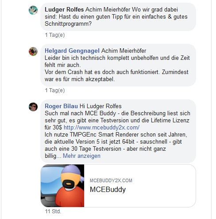Expand the comment with Mehr anzeigen

[81, 156]
